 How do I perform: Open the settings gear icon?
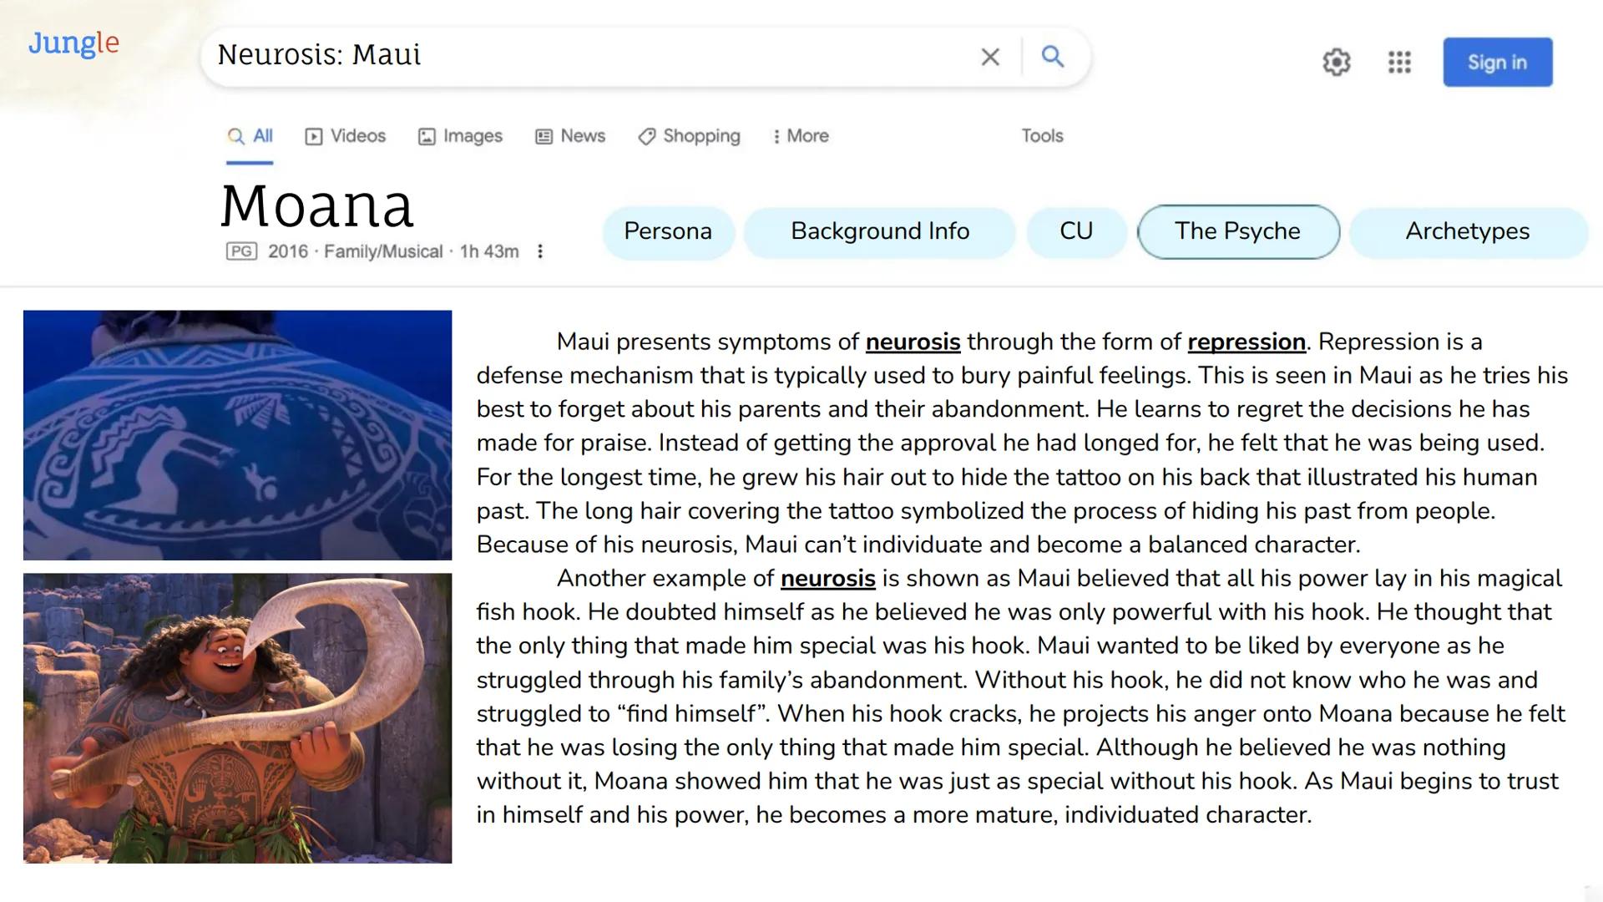point(1336,62)
